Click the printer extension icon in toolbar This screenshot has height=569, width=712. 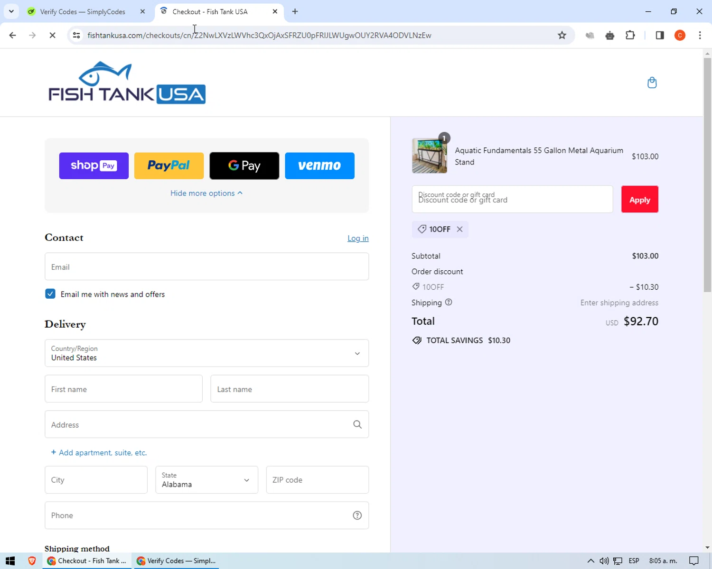pyautogui.click(x=610, y=35)
